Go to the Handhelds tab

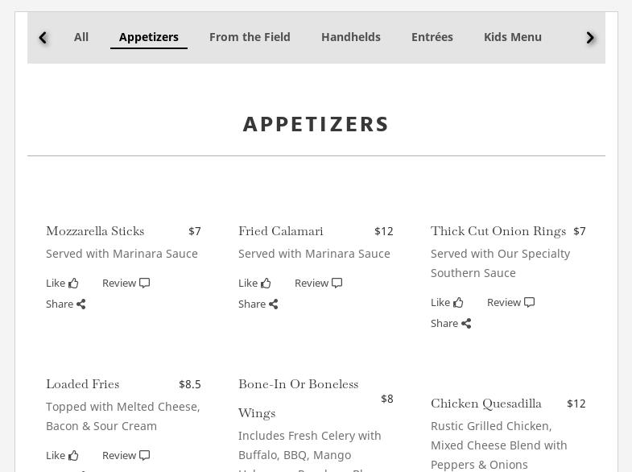351,37
